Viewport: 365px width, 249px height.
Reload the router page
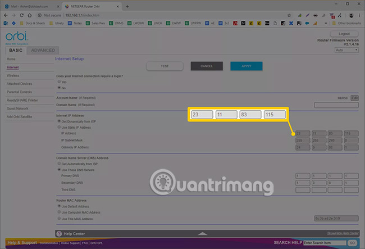[21, 15]
